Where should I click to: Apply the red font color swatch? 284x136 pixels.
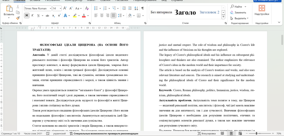tap(84, 16)
